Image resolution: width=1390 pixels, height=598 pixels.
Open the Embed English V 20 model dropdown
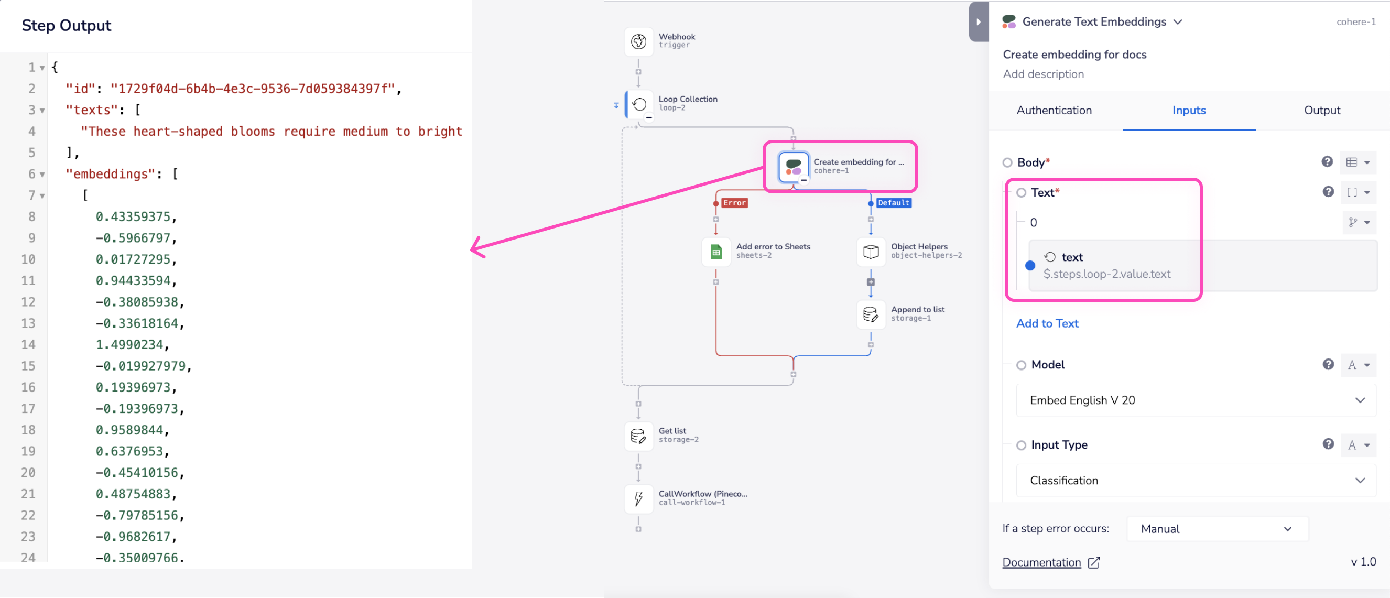[x=1196, y=400]
